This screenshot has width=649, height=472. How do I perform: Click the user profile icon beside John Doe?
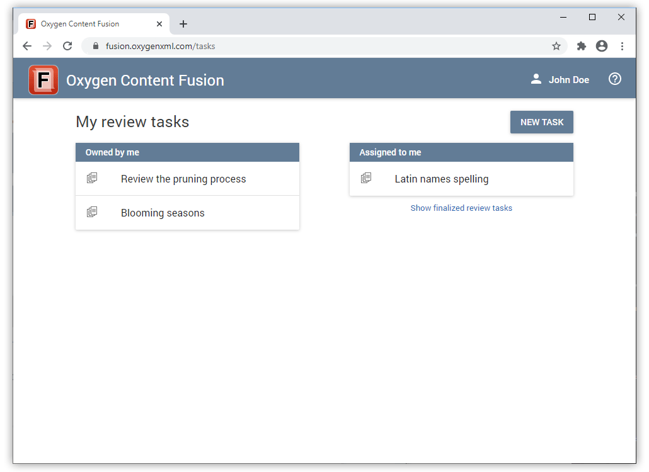(x=536, y=79)
